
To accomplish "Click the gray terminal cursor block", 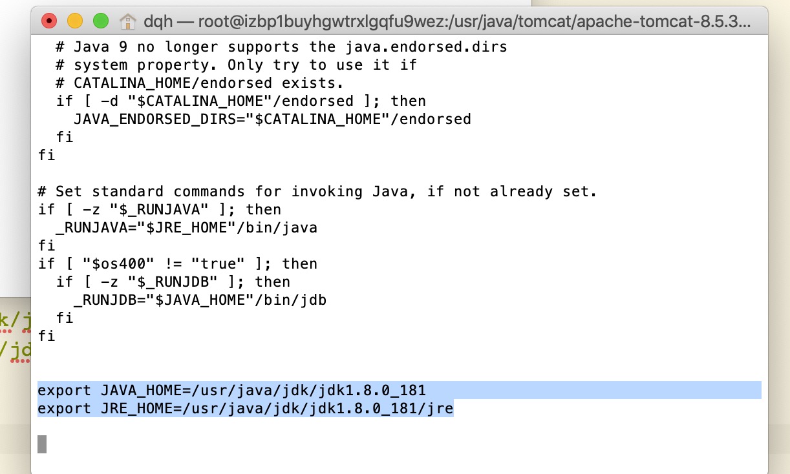I will [42, 444].
